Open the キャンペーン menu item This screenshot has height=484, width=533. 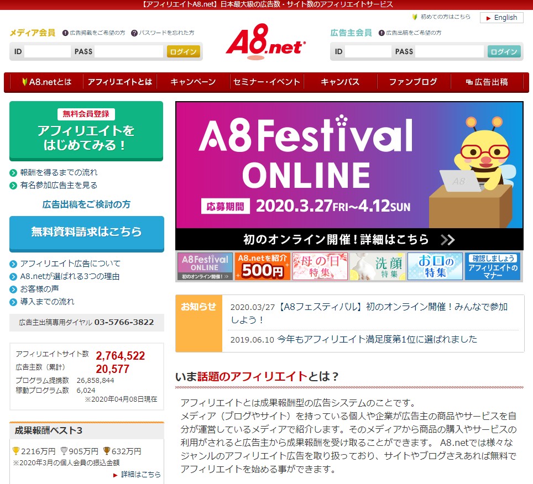193,82
